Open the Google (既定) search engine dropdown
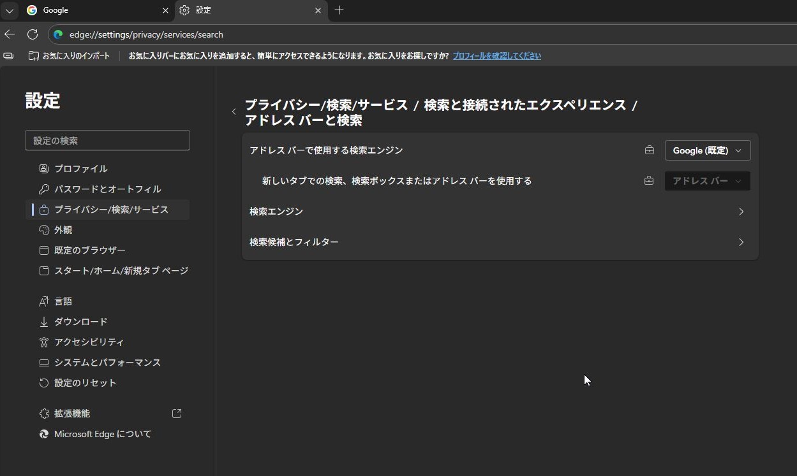The width and height of the screenshot is (797, 476). pyautogui.click(x=707, y=150)
